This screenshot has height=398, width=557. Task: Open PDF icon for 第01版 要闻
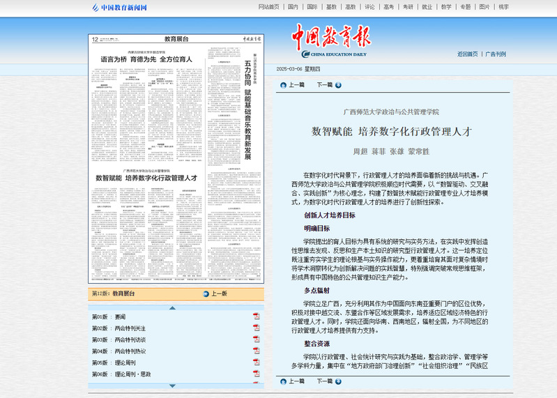coord(256,316)
